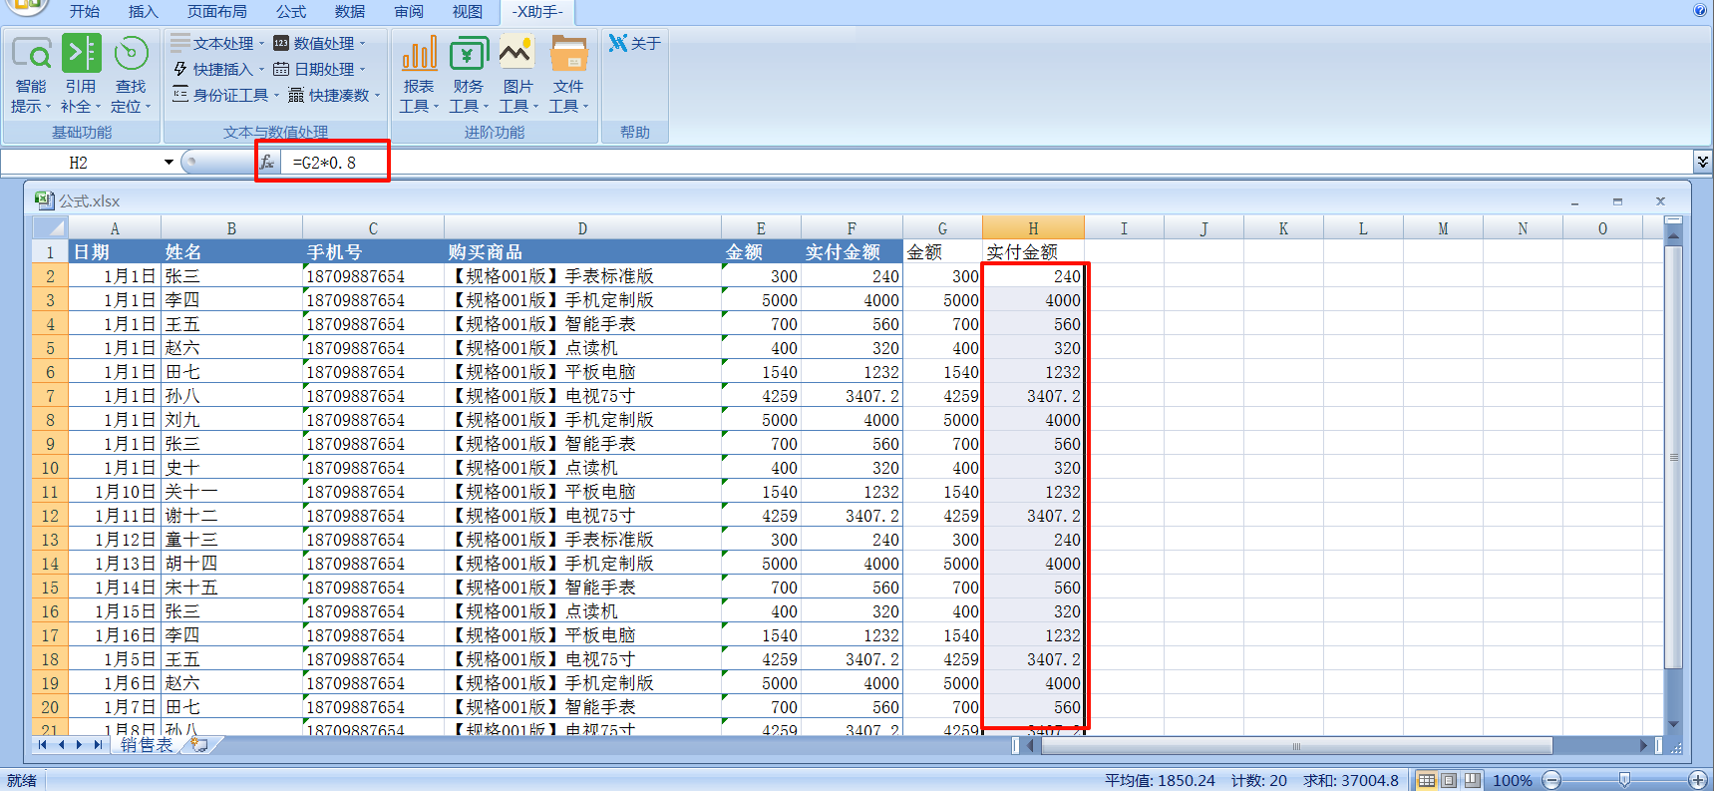
Task: Select cell A11 with date 1月10日
Action: tap(115, 492)
